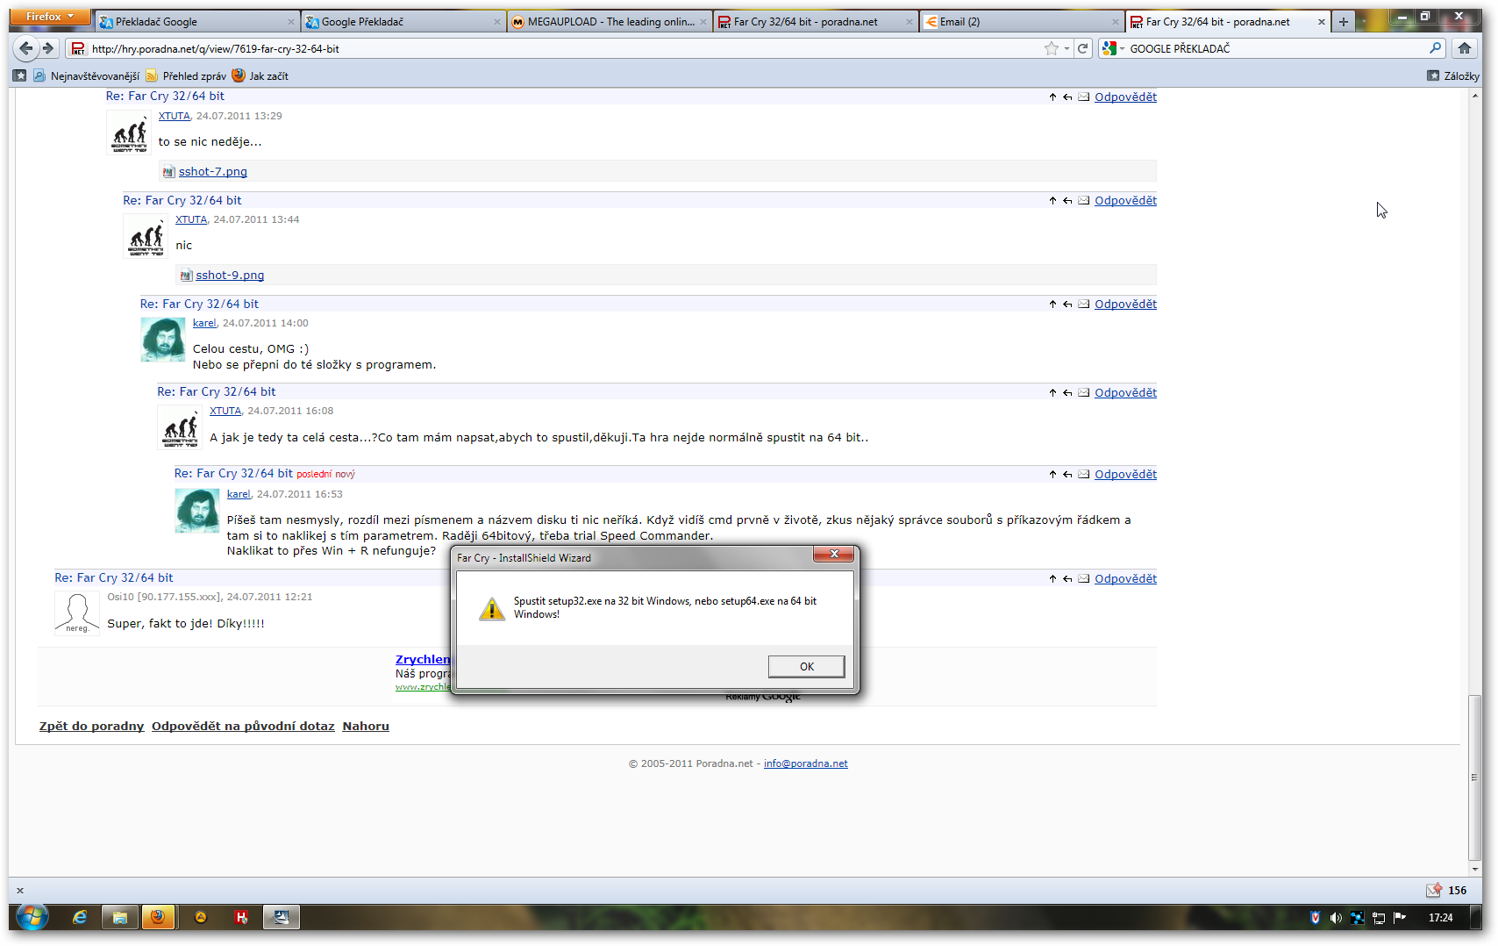Click the Home icon in the toolbar
The height and width of the screenshot is (946, 1498).
point(1464,48)
